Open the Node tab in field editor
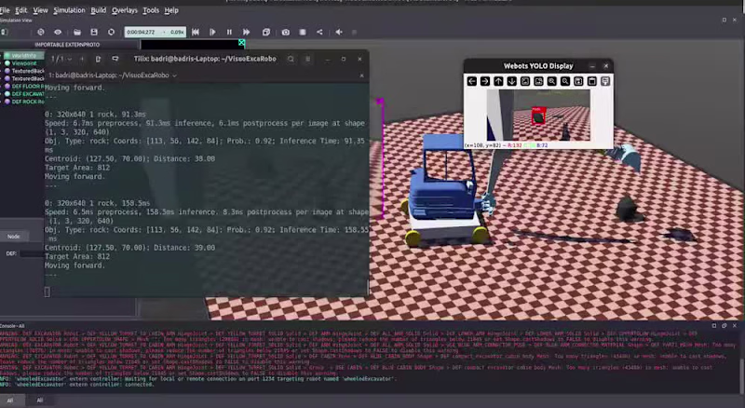The image size is (745, 408). (x=14, y=237)
